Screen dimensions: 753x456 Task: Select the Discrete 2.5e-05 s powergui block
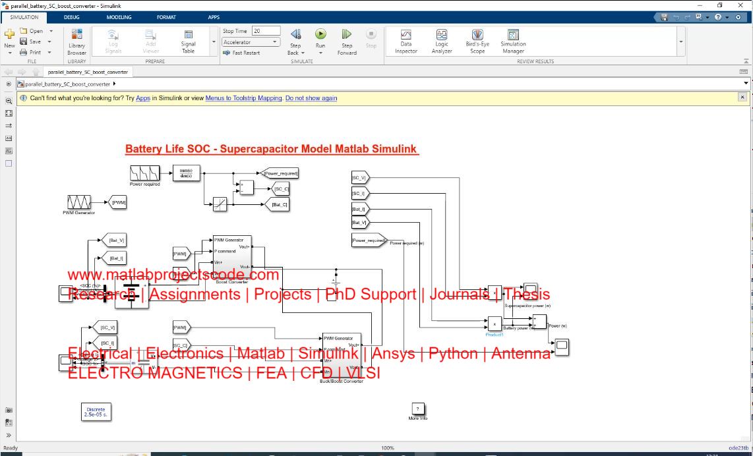(x=96, y=412)
